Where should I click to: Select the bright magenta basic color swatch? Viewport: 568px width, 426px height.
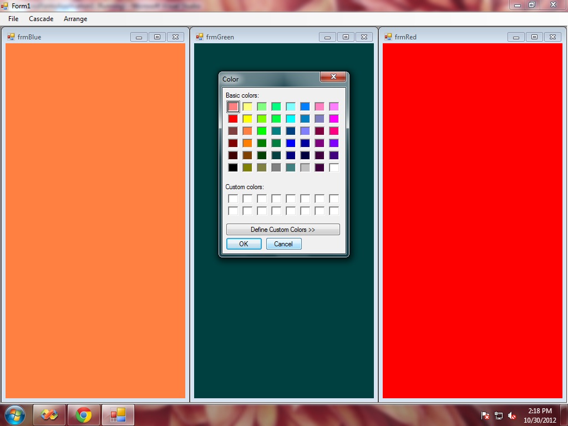334,119
